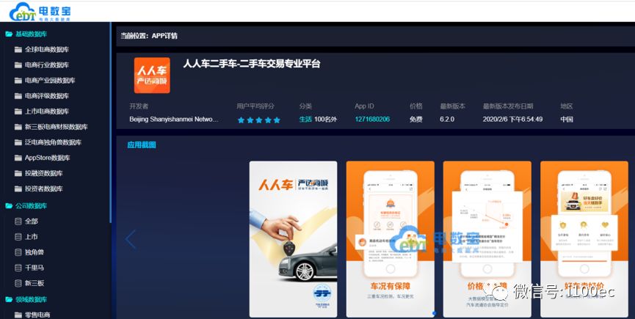The height and width of the screenshot is (319, 635).
Task: Click the 生活 category link
Action: coord(305,120)
